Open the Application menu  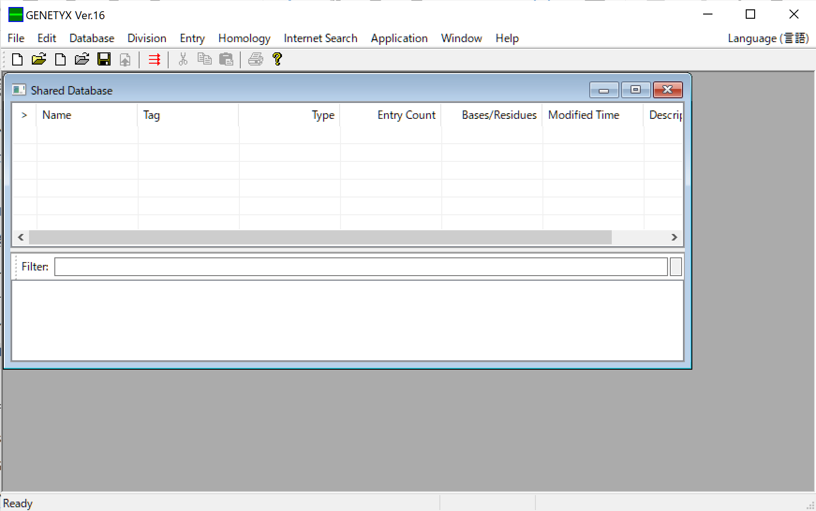click(400, 38)
